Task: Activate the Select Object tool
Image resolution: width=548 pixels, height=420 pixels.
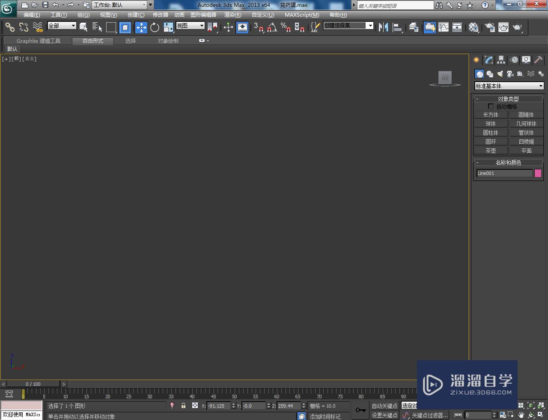Action: point(83,27)
